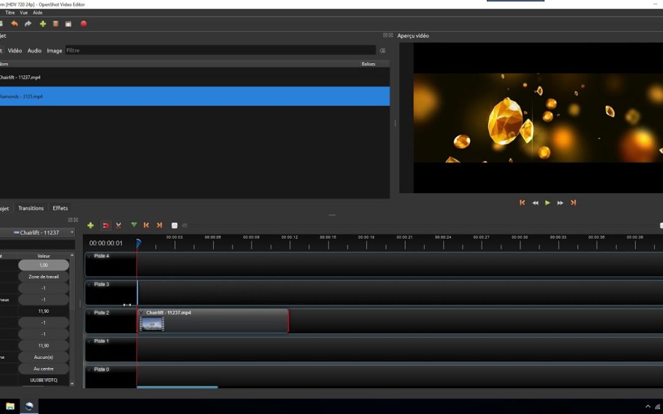Open the Aide menu

click(38, 12)
